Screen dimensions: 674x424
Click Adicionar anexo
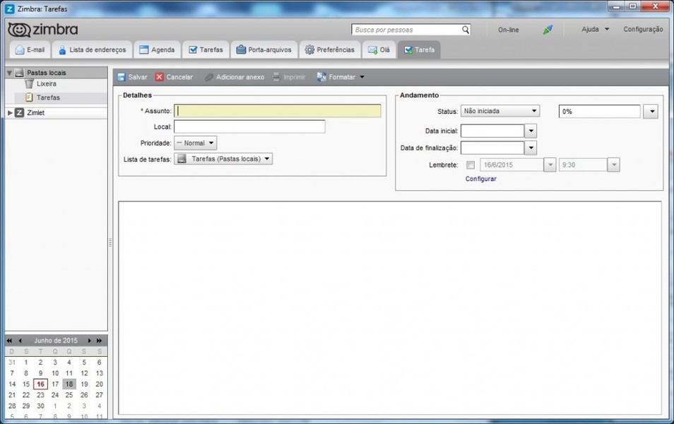[x=235, y=77]
